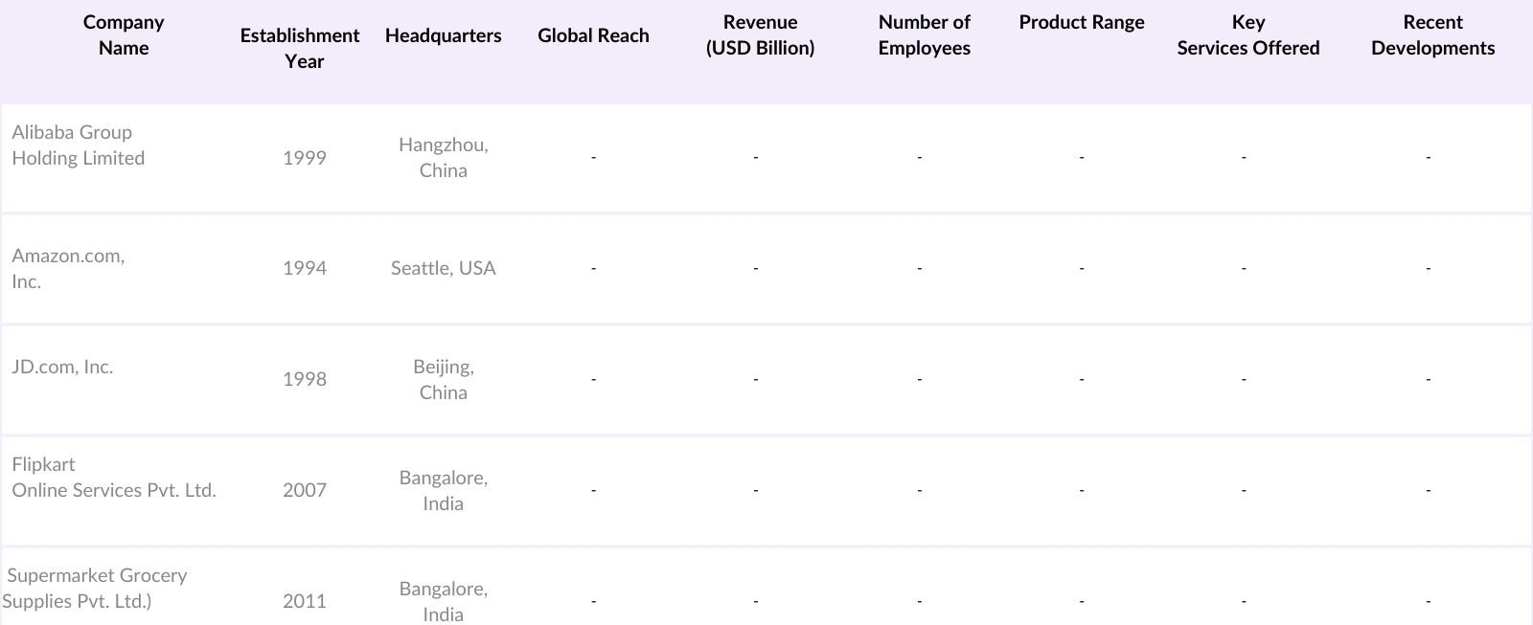Click Alibaba row Recent Developments dash
The image size is (1533, 625).
coord(1428,158)
